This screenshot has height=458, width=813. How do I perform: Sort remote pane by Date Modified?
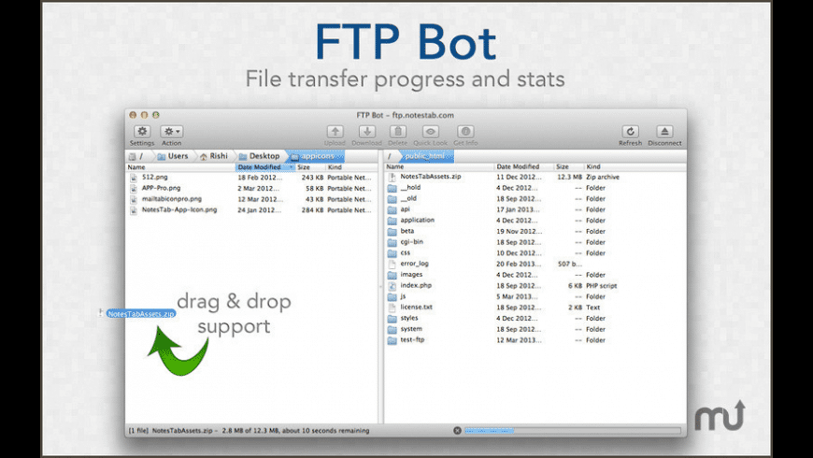[523, 167]
